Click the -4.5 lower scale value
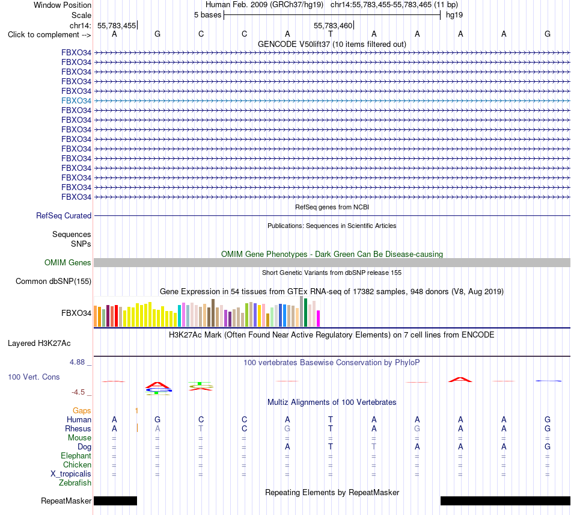Viewport: 571px width, 515px height. click(x=78, y=392)
